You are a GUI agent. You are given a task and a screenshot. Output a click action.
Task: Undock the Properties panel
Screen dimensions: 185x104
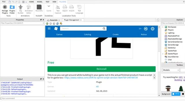[x=41, y=20]
